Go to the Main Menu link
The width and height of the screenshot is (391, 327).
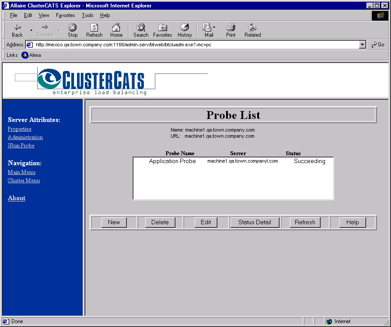point(21,172)
